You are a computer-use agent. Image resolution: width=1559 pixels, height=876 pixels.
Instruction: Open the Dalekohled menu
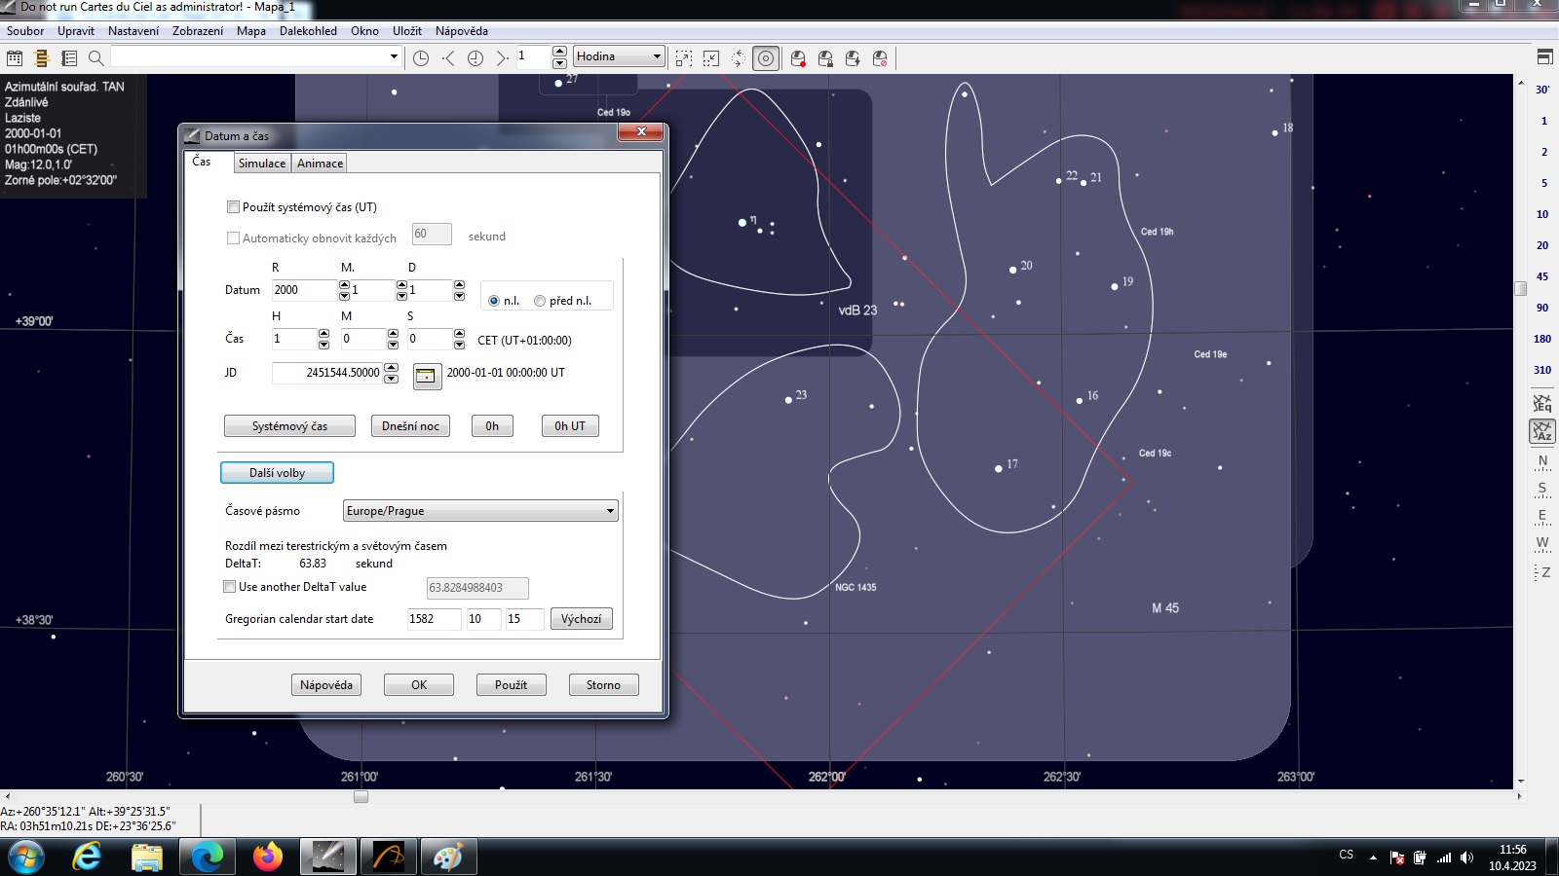click(x=308, y=31)
